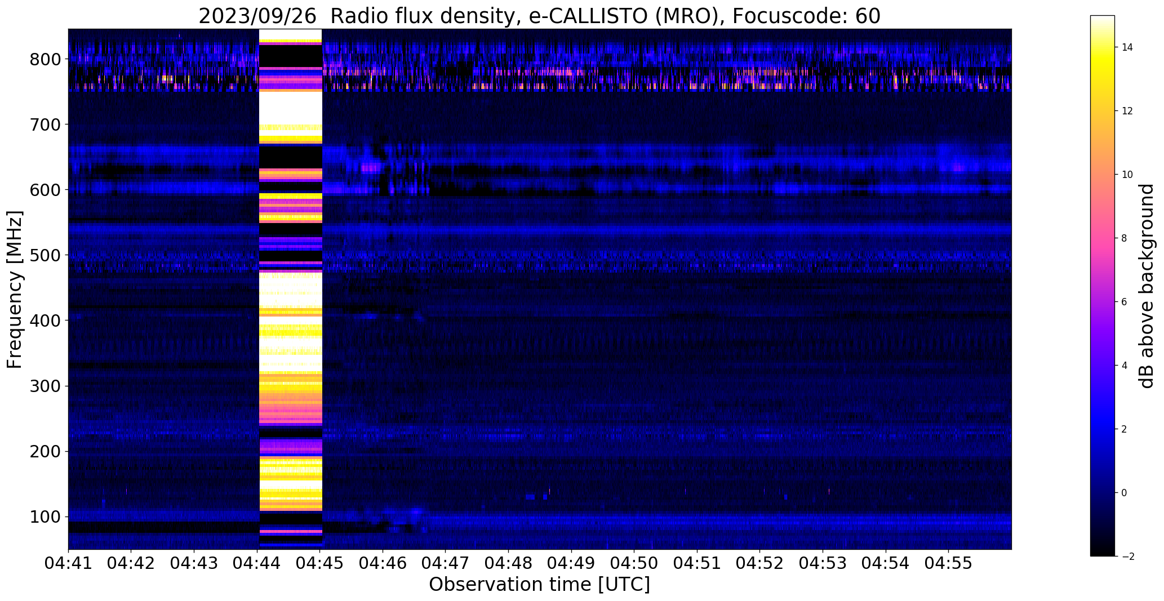Click the colorbar tick value 2
1164x601 pixels.
[1125, 429]
